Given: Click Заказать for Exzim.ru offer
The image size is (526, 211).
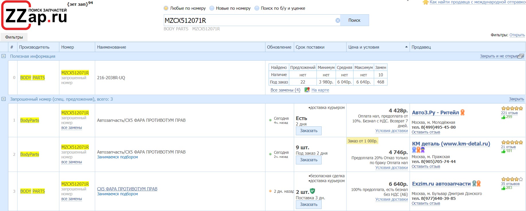Looking at the screenshot, I should (309, 204).
